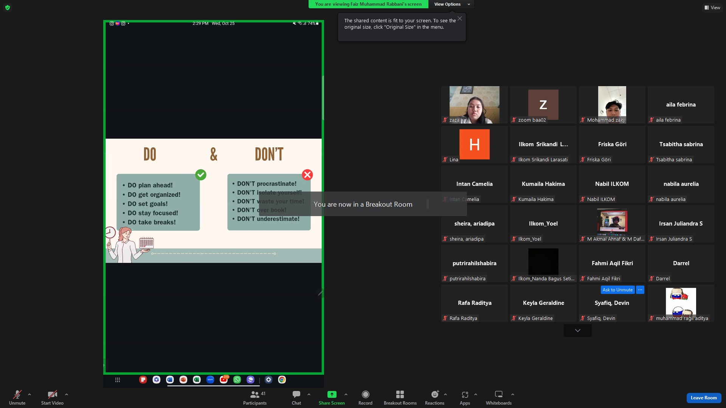The image size is (726, 408).
Task: Start recording with the Record button
Action: point(365,397)
